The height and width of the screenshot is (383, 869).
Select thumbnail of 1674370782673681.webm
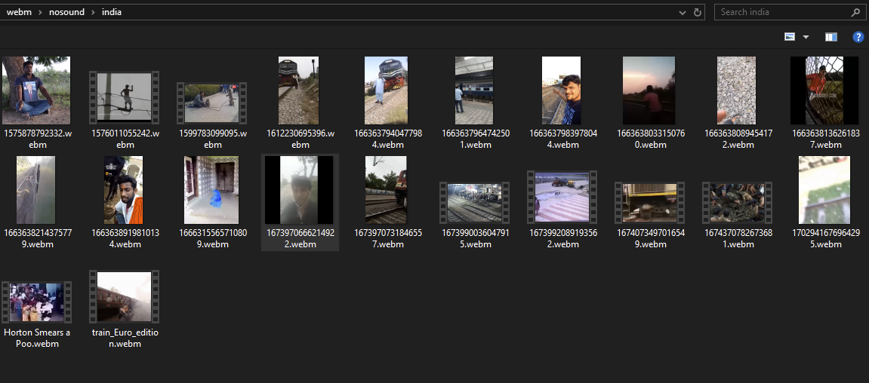737,203
